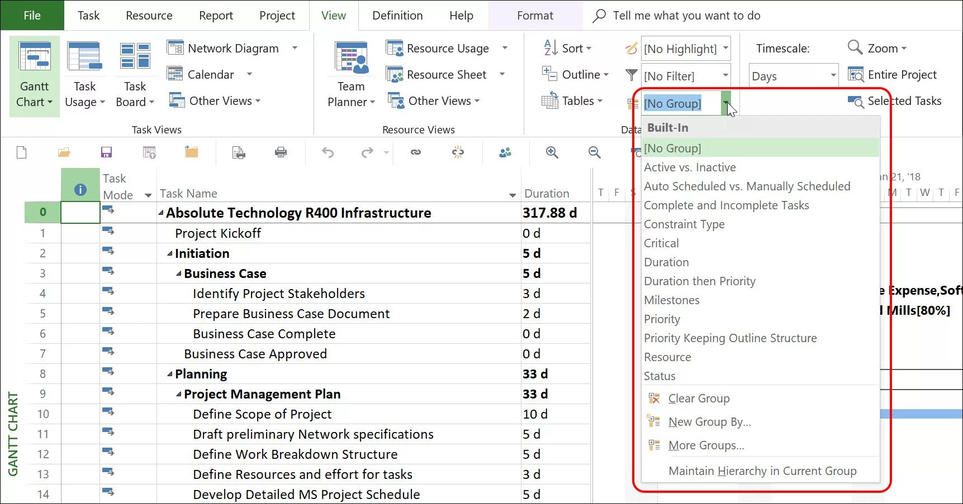
Task: Click the Undo arrow icon
Action: (x=328, y=152)
